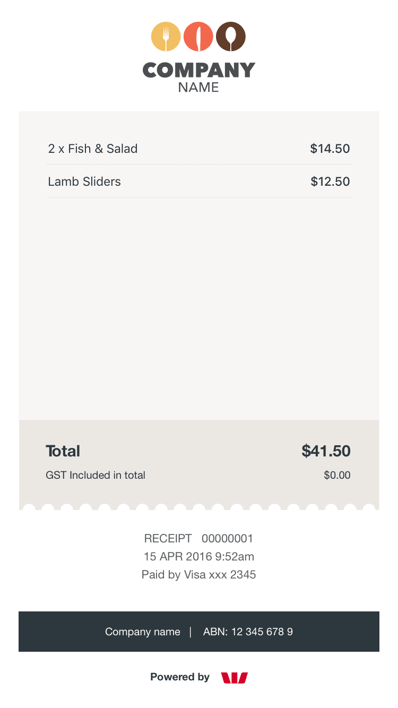
Task: Click the $12.50 price
Action: pos(330,182)
